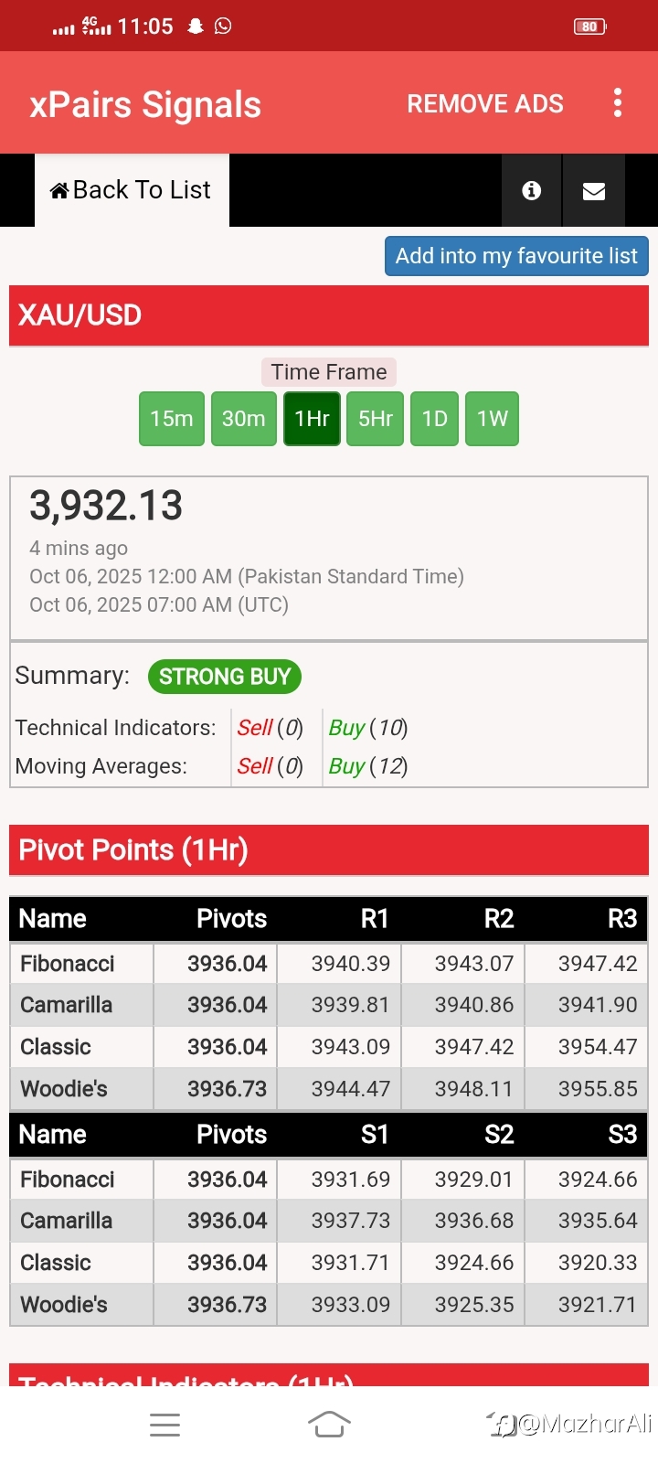Tap the home icon beside Back To List
The image size is (658, 1463).
[59, 190]
